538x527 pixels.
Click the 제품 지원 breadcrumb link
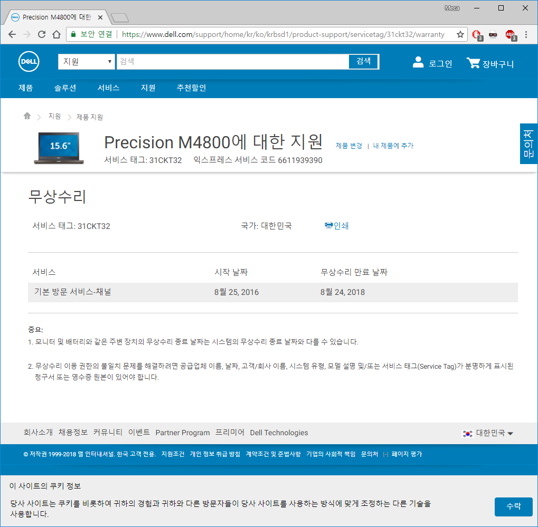pyautogui.click(x=90, y=117)
